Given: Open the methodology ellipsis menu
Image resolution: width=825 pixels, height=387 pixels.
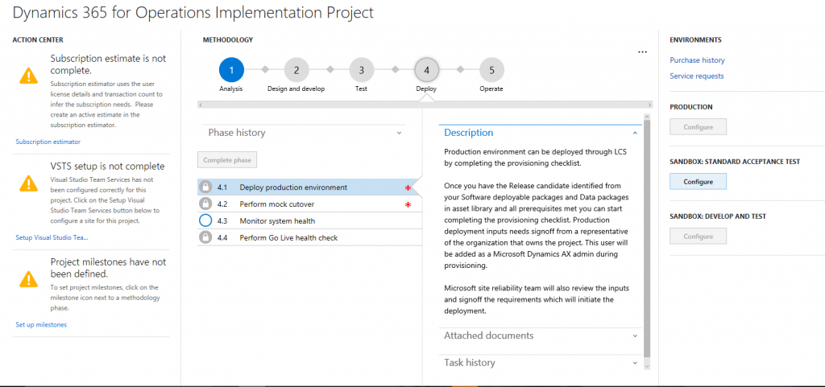Looking at the screenshot, I should tap(642, 52).
